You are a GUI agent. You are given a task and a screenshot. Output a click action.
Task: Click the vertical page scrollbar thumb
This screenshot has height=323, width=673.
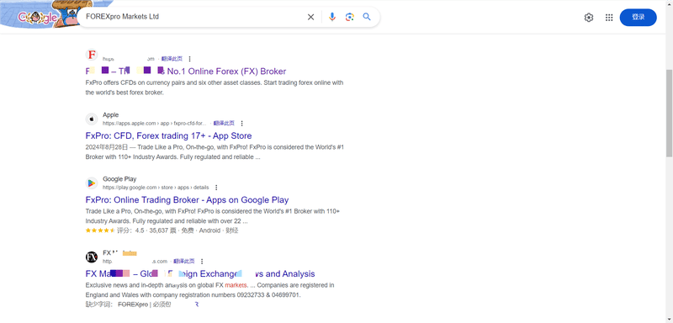coord(669,113)
